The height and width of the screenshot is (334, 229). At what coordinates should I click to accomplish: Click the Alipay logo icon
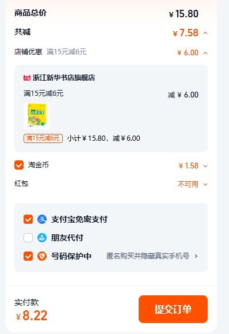[42, 219]
